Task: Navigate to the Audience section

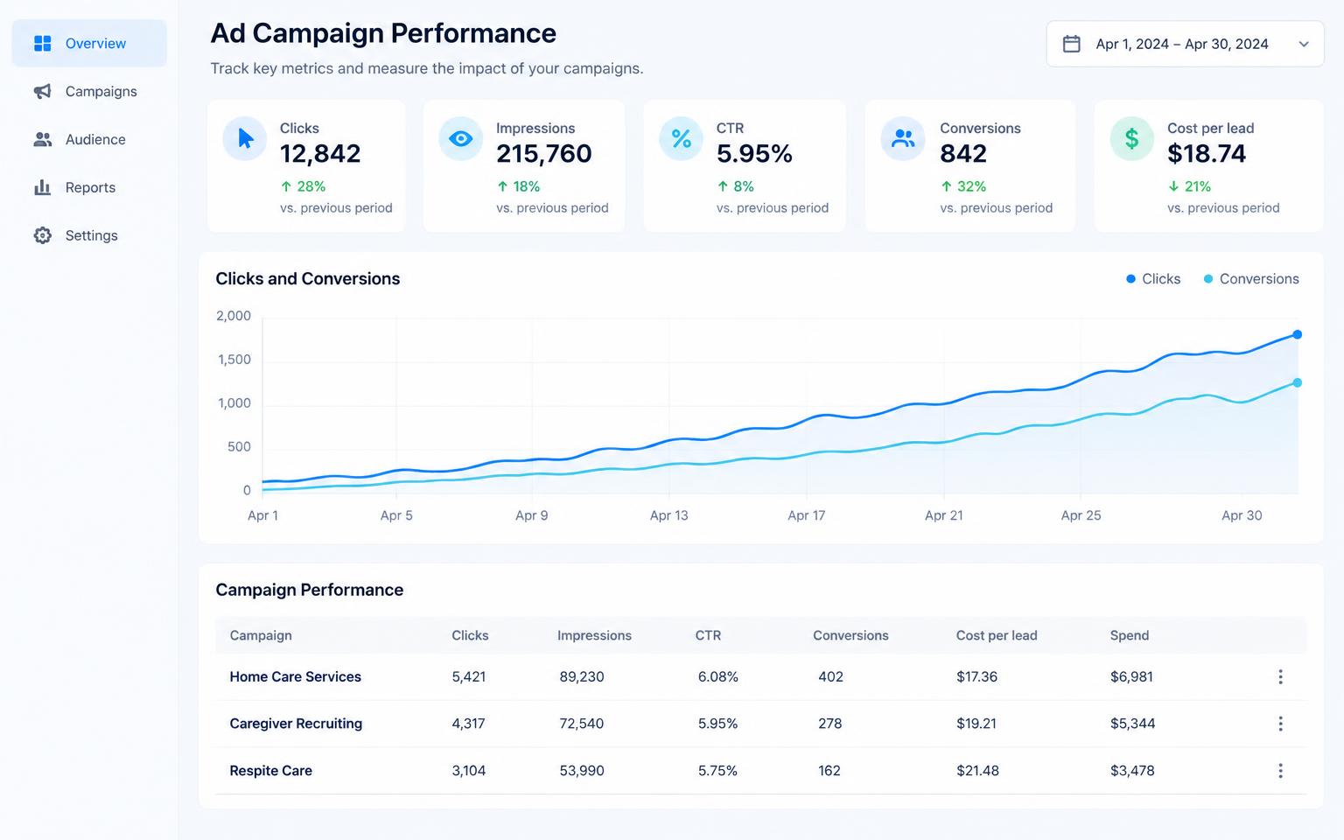Action: pos(89,140)
